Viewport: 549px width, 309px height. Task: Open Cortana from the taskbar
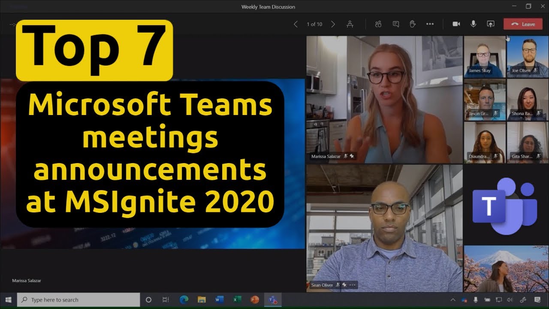tap(149, 300)
